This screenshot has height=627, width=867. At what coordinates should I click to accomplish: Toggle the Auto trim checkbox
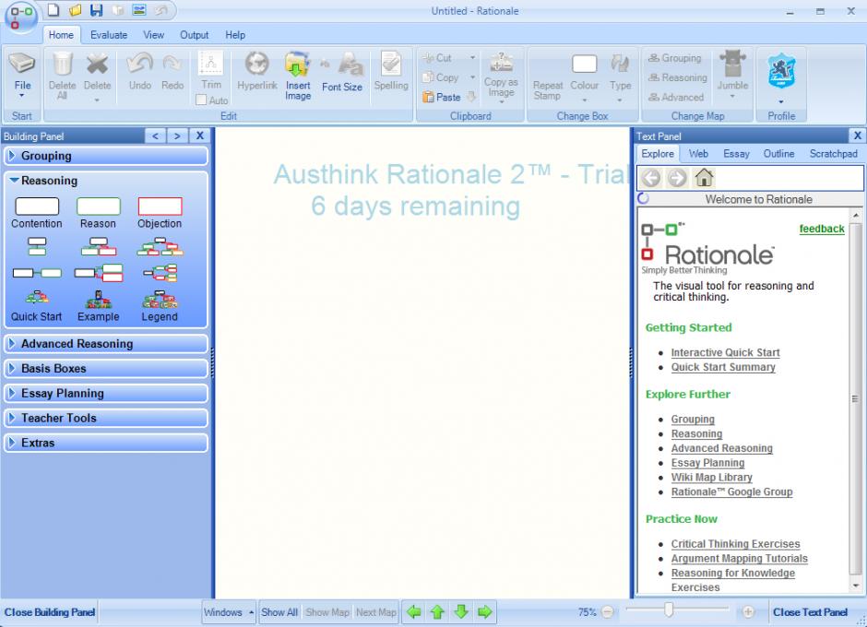pos(201,101)
